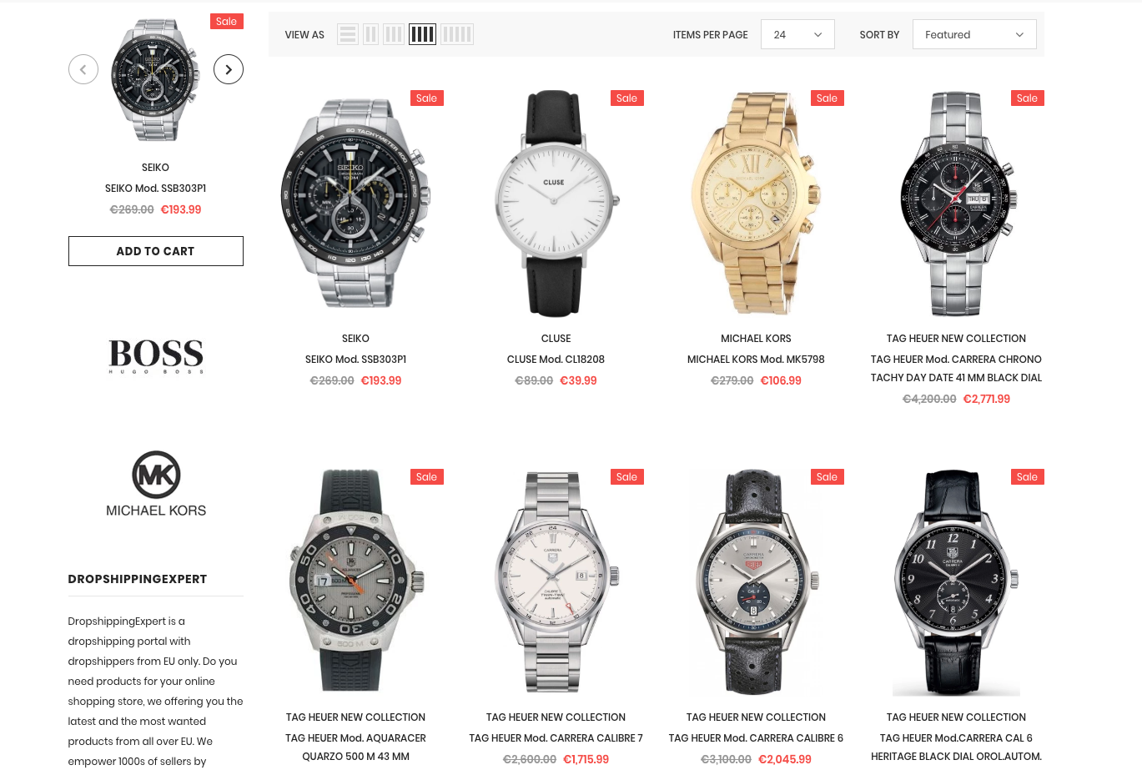Add the SEIKO sidebar watch to cart
This screenshot has height=770, width=1142.
click(x=156, y=251)
